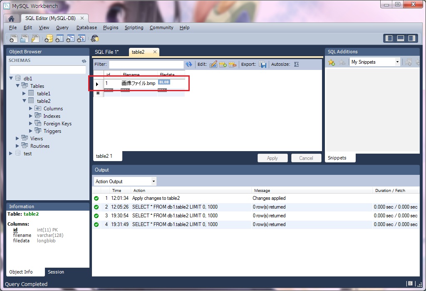Collapse the Tables folder
The image size is (426, 291).
[17, 86]
